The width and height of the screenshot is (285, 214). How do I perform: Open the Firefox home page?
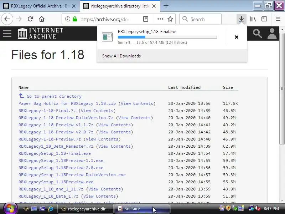point(42,19)
